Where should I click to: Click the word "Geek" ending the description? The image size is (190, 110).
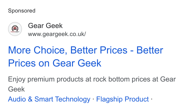tap(16, 89)
